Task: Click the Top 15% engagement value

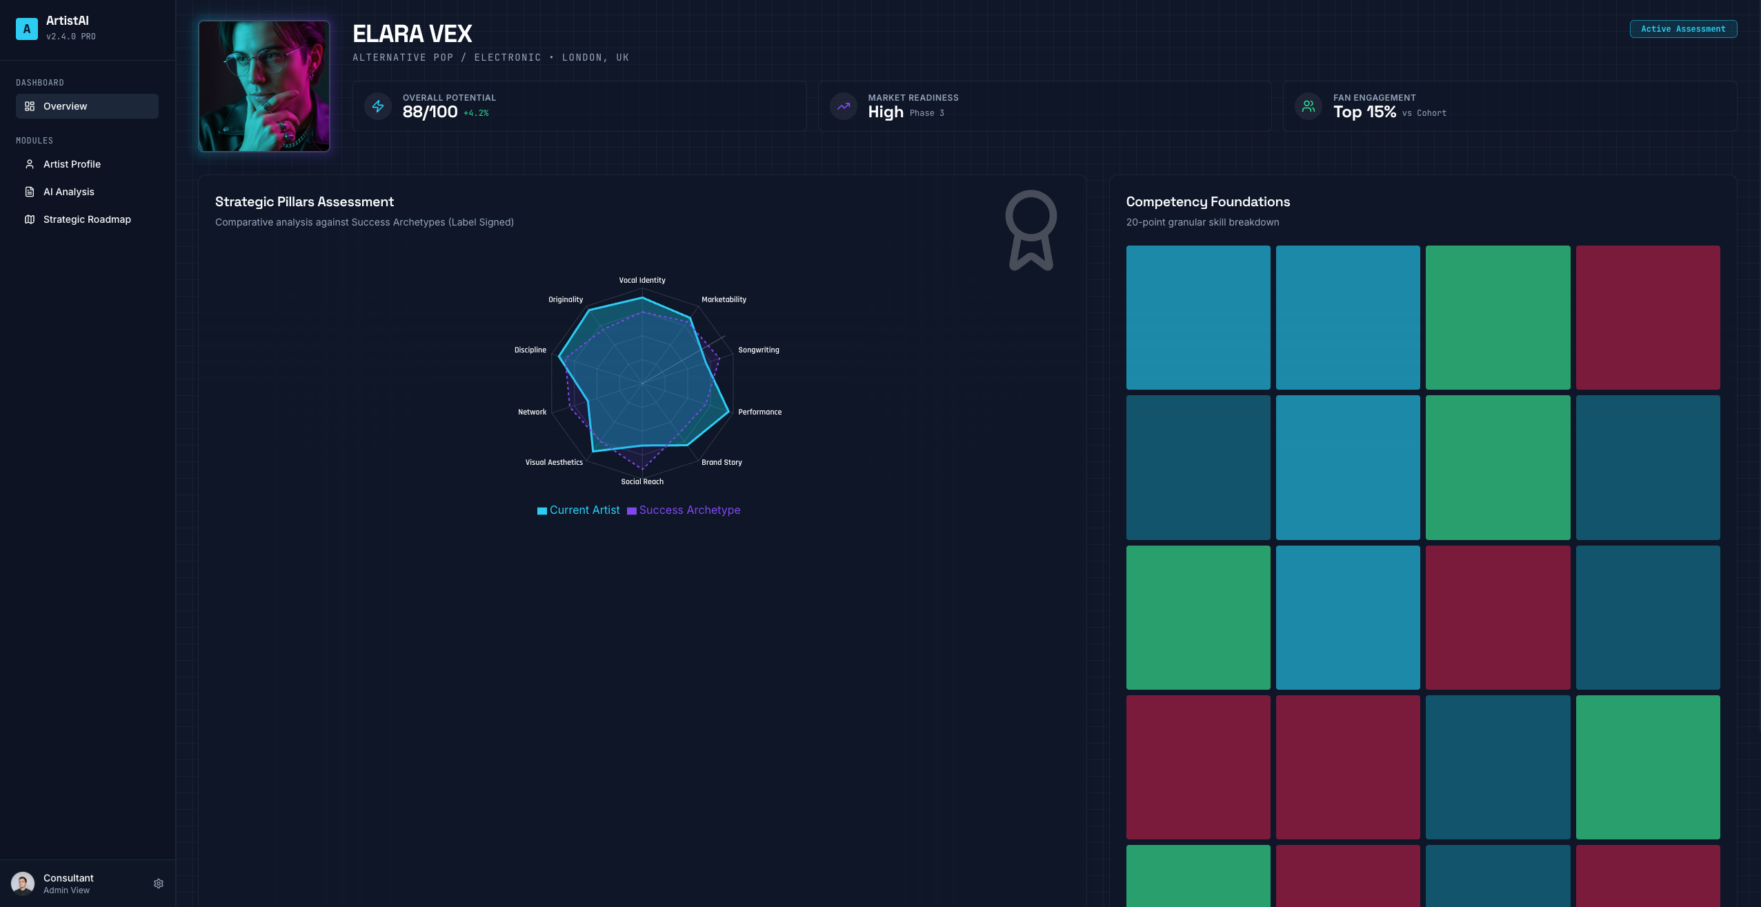Action: pyautogui.click(x=1364, y=112)
